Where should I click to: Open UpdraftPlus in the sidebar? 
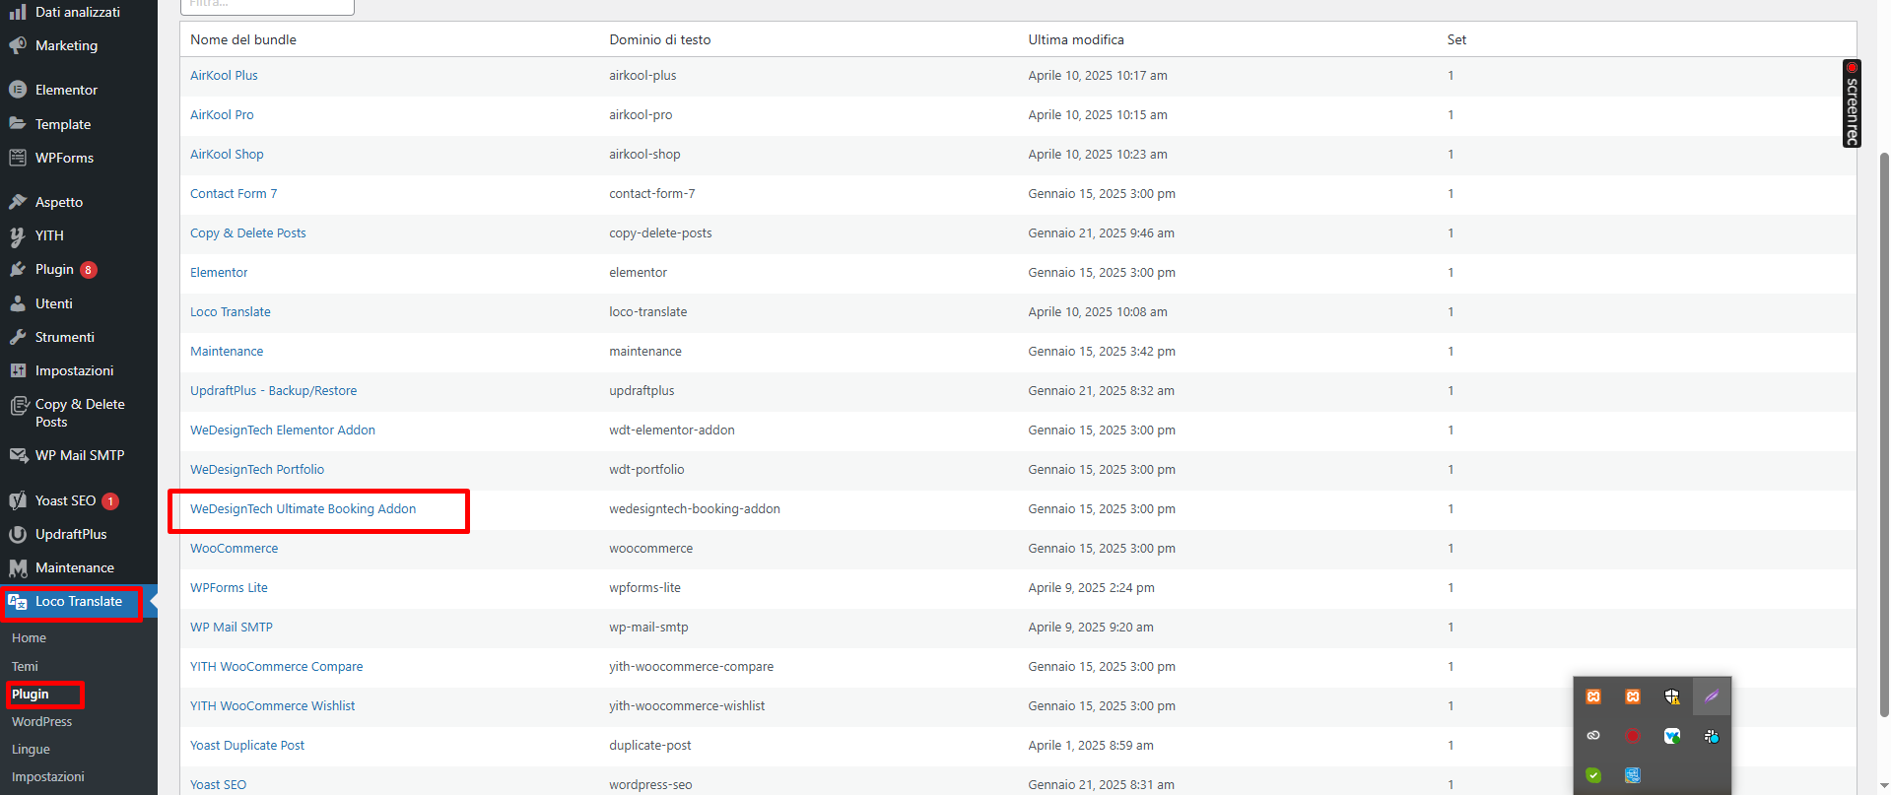pyautogui.click(x=71, y=534)
